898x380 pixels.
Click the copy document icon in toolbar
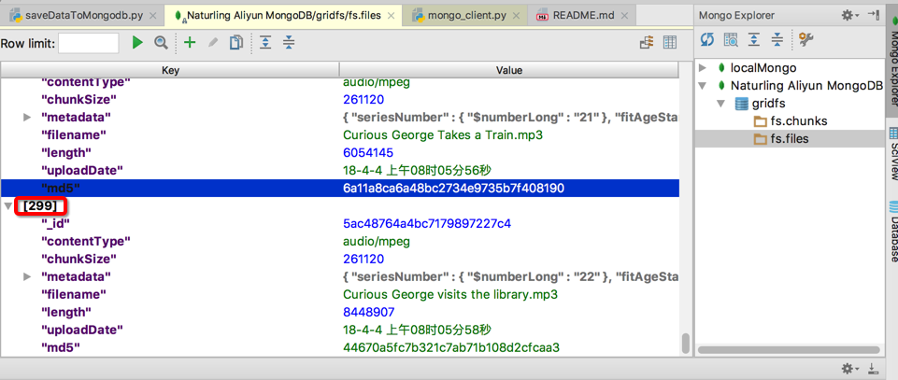click(236, 43)
